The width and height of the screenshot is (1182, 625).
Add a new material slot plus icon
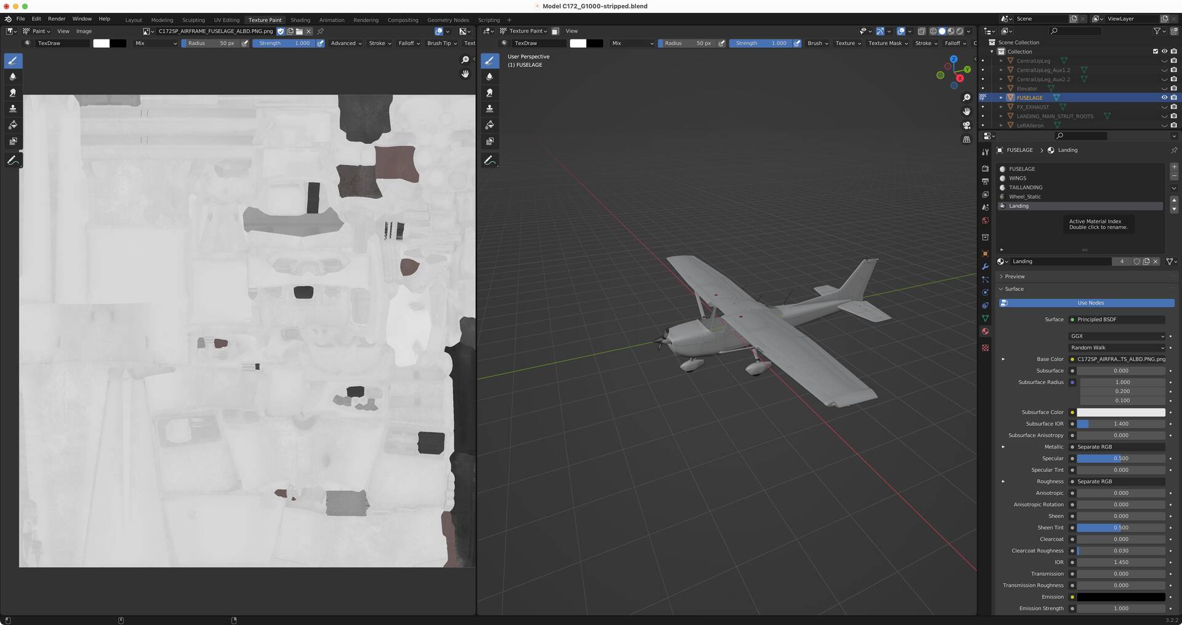click(1174, 167)
